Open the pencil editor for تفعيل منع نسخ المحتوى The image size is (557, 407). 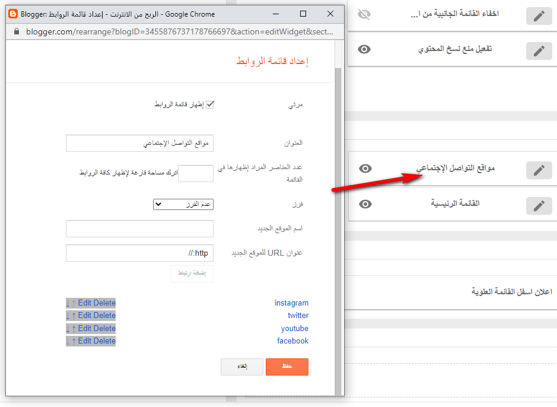[x=539, y=51]
